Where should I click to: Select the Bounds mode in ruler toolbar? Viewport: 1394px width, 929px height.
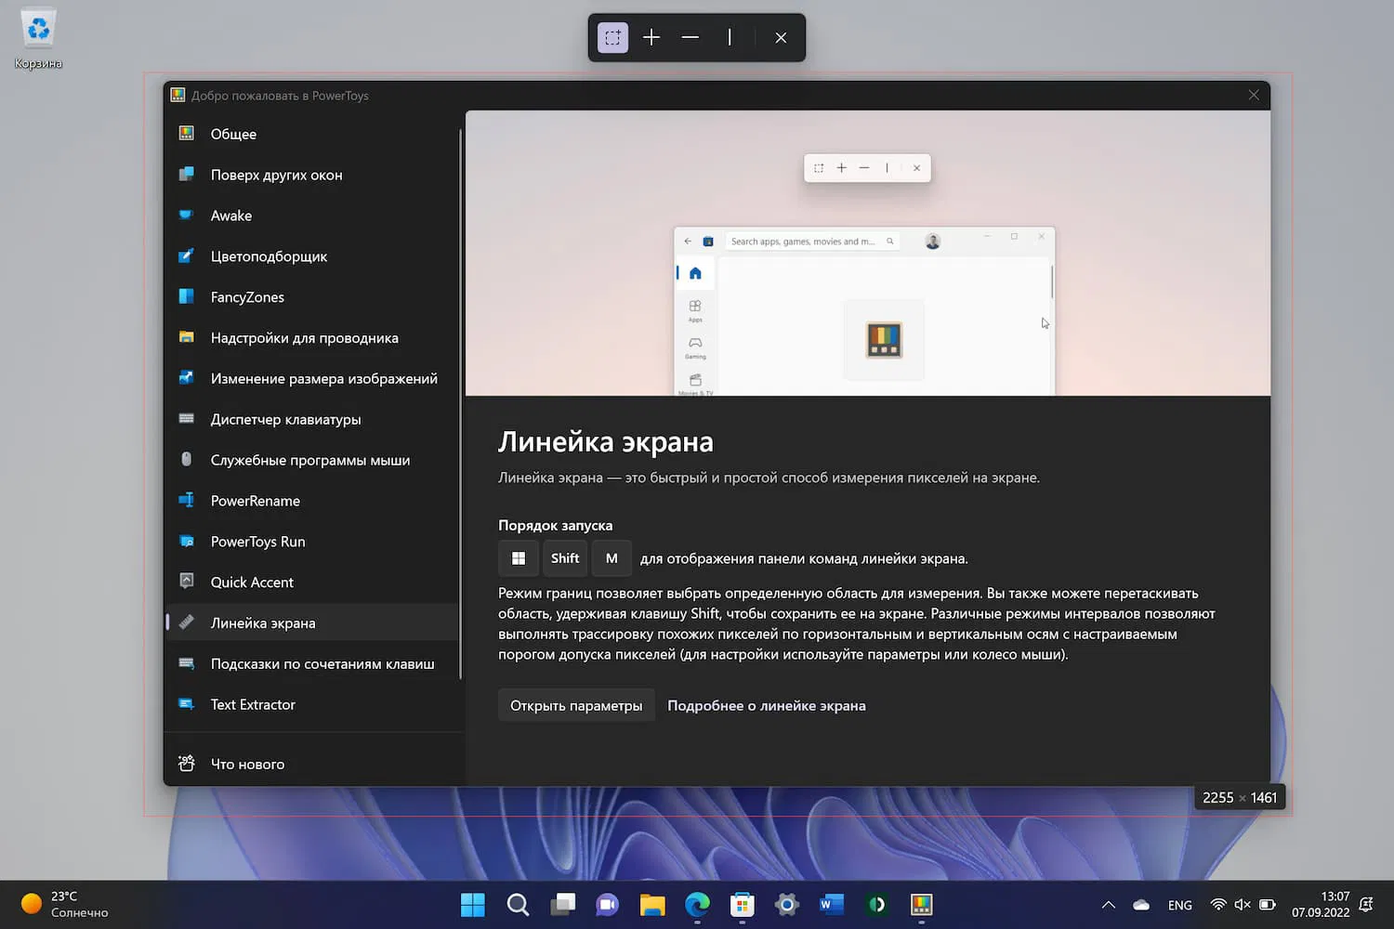click(x=612, y=38)
